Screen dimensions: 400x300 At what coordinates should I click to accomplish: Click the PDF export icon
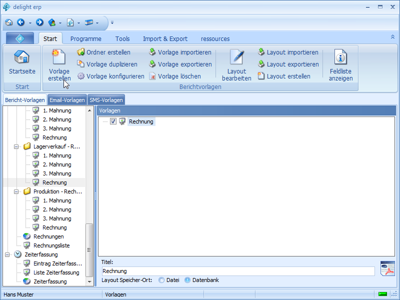pyautogui.click(x=387, y=268)
